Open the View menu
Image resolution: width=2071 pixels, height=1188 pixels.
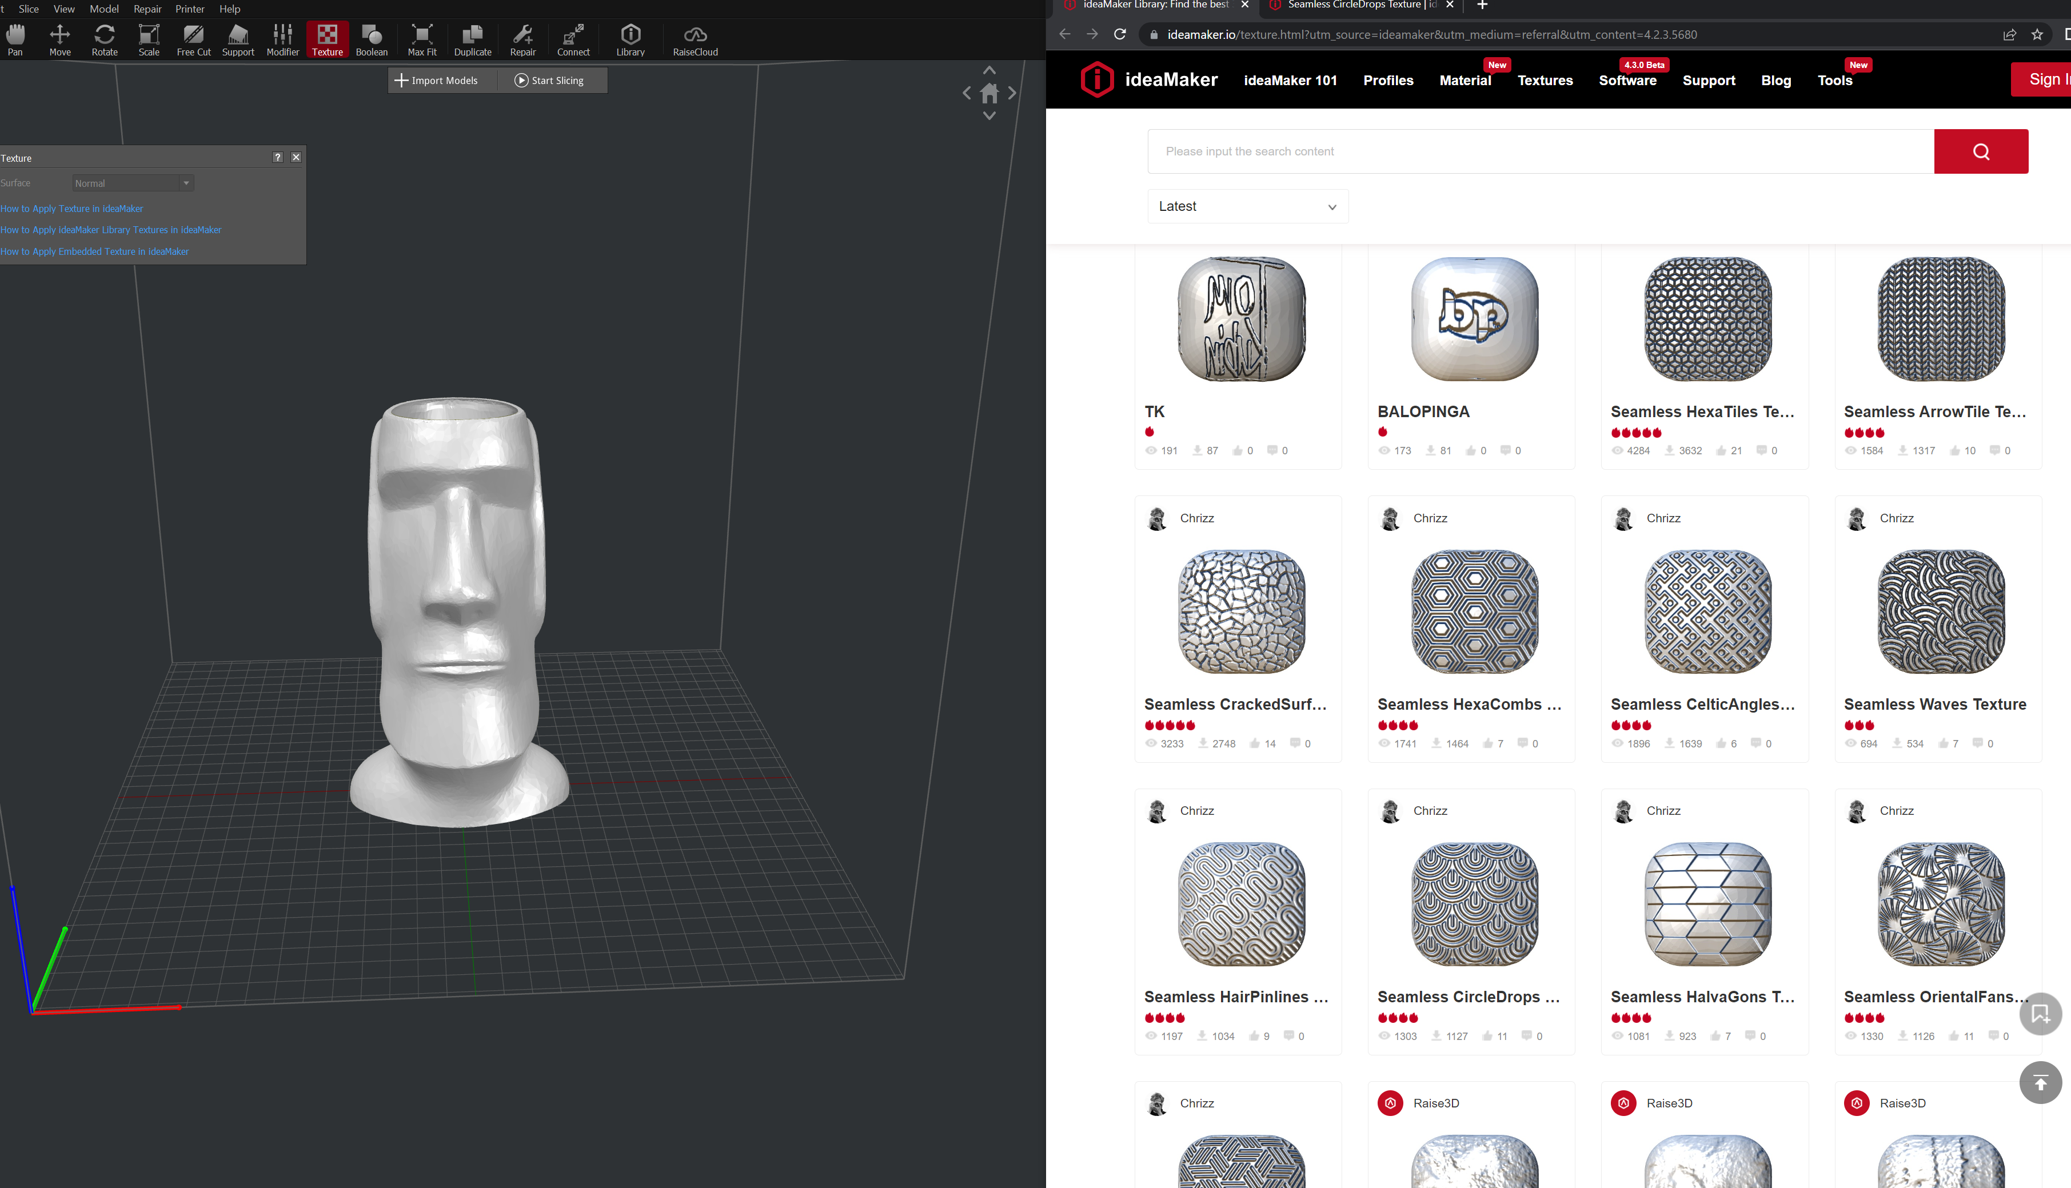(63, 9)
